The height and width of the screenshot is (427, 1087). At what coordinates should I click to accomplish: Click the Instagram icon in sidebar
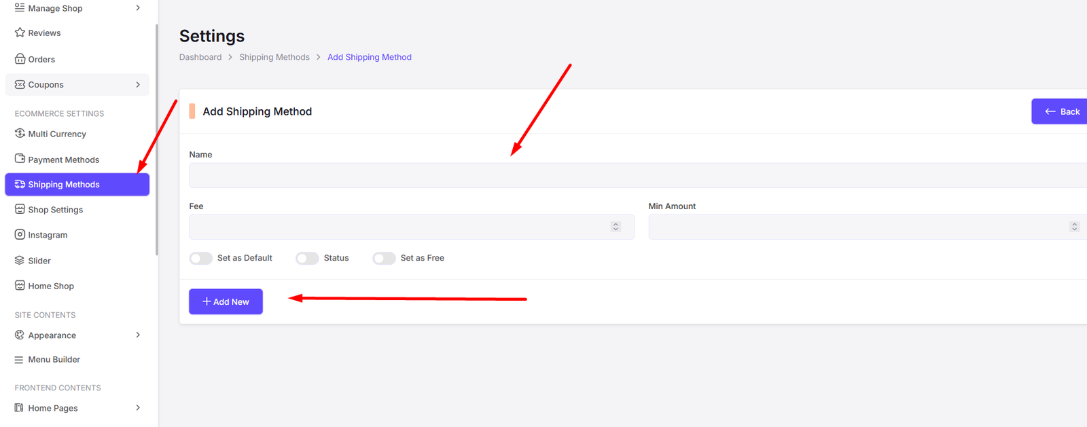[20, 235]
